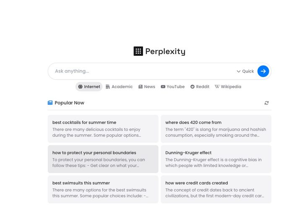The height and width of the screenshot is (205, 302).
Task: Click the globe icon for Internet
Action: [81, 87]
